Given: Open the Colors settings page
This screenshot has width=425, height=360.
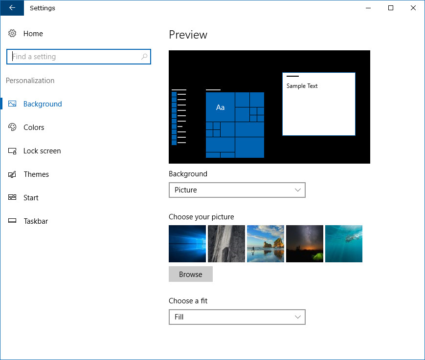Looking at the screenshot, I should [x=34, y=127].
